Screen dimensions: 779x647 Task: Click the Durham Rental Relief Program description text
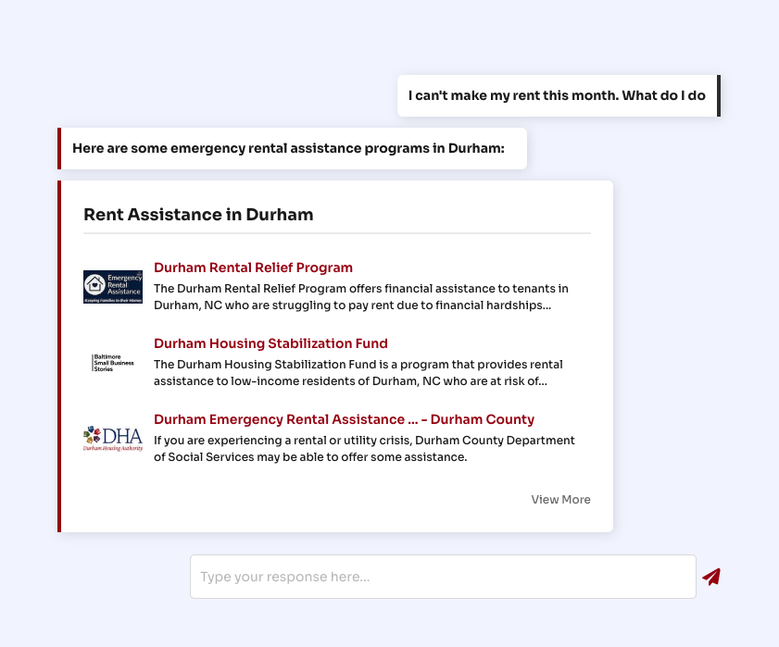pyautogui.click(x=360, y=297)
